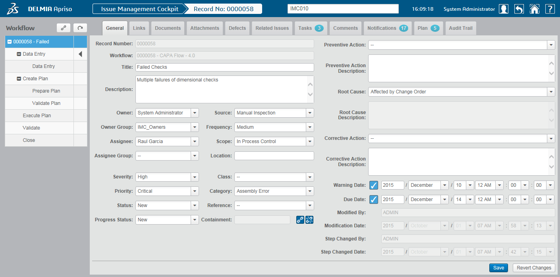Image resolution: width=560 pixels, height=277 pixels.
Task: Click the containment unlink icon
Action: [309, 220]
